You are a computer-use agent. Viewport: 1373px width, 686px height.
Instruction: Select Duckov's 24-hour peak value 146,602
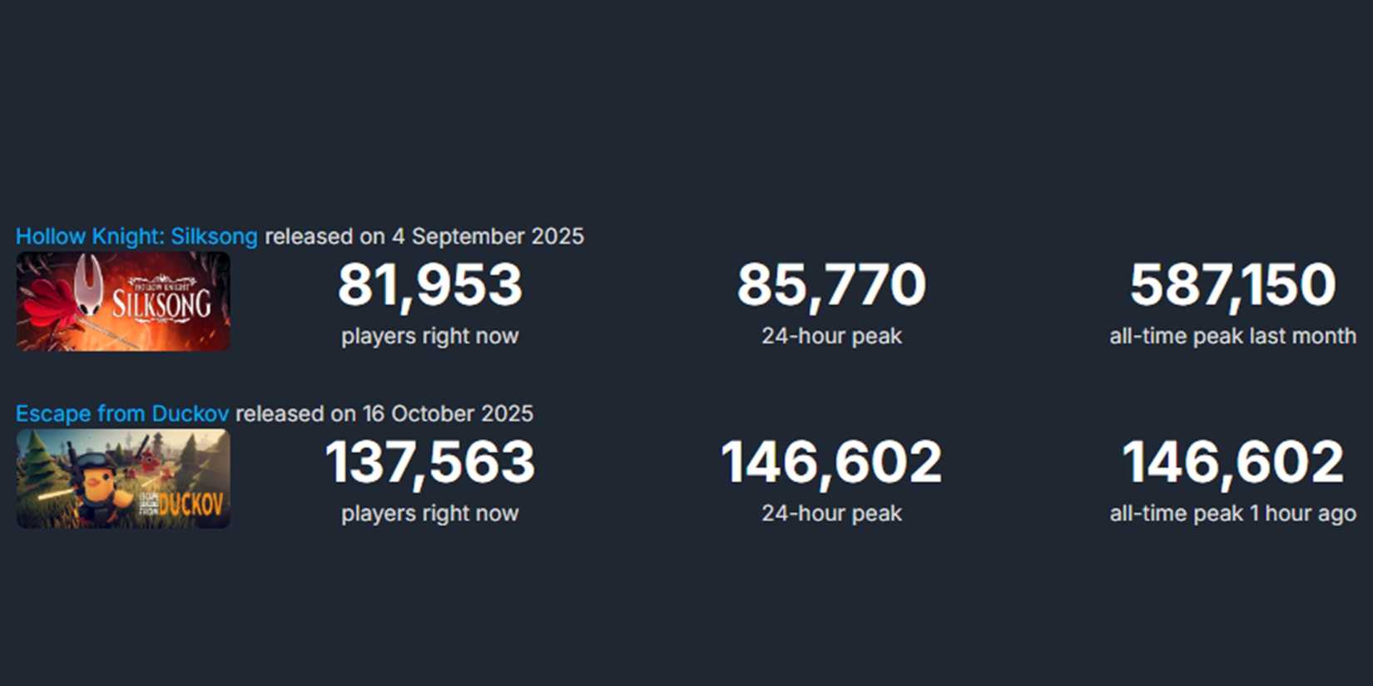831,462
